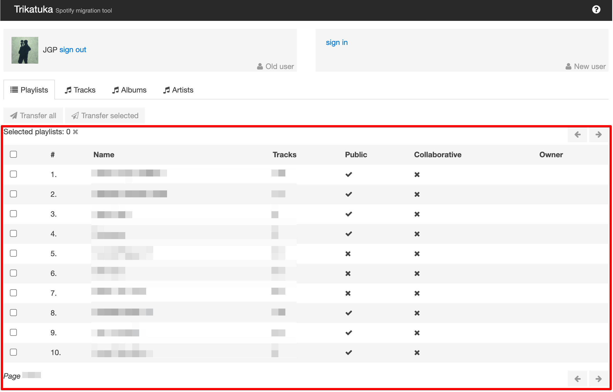Click the Trikatuka title in header
Image resolution: width=613 pixels, height=392 pixels.
pyautogui.click(x=33, y=10)
